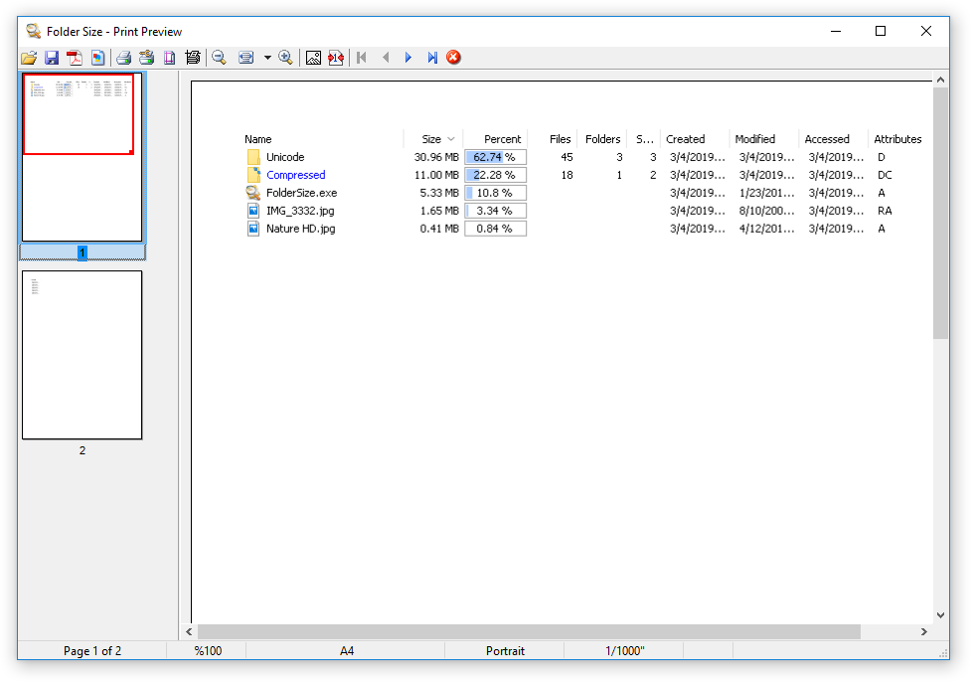This screenshot has height=682, width=971.
Task: Close preview with the red X icon
Action: pos(454,58)
